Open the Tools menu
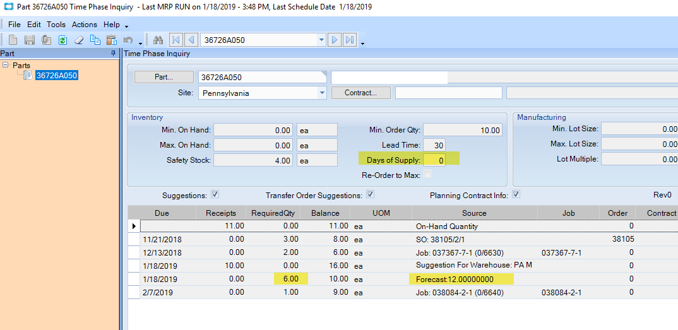678x330 pixels. tap(56, 25)
